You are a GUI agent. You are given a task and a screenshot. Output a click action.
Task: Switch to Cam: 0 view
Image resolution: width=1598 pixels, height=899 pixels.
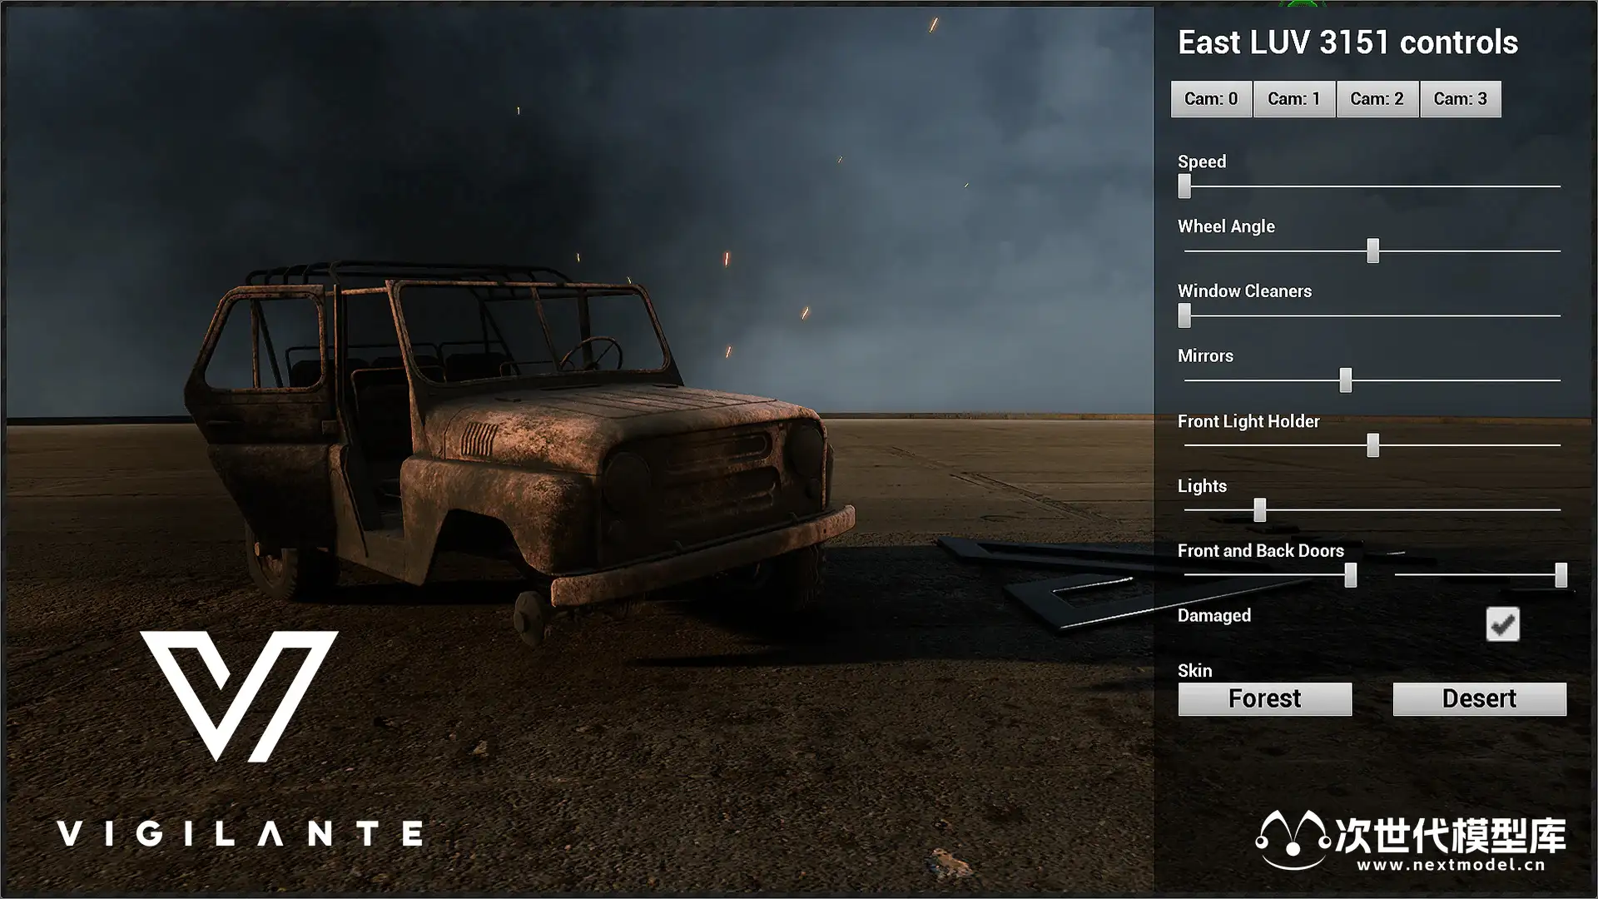(x=1211, y=99)
